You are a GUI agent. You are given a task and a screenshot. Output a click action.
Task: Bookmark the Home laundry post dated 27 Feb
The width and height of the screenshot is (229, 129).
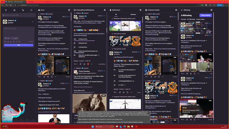pyautogui.click(x=52, y=77)
